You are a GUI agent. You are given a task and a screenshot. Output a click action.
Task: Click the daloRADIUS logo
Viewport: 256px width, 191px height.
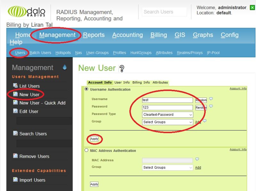pyautogui.click(x=27, y=11)
